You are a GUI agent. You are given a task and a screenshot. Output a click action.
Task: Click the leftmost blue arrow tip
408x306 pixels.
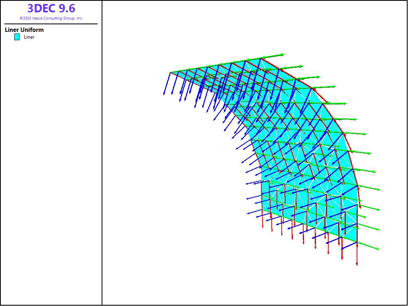tap(164, 94)
